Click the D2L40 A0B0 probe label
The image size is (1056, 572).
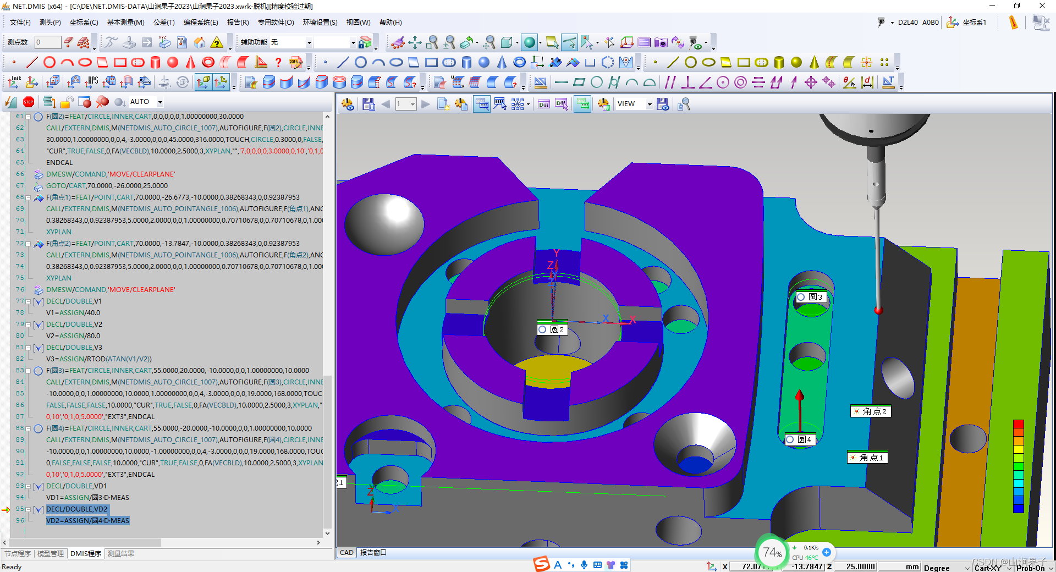pos(919,23)
